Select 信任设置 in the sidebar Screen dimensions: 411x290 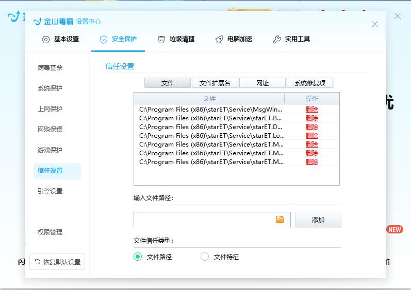point(57,171)
